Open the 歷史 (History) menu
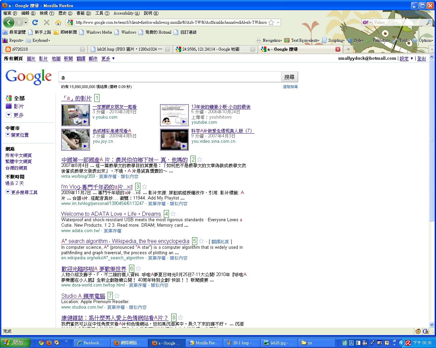This screenshot has width=436, height=348. point(65,13)
